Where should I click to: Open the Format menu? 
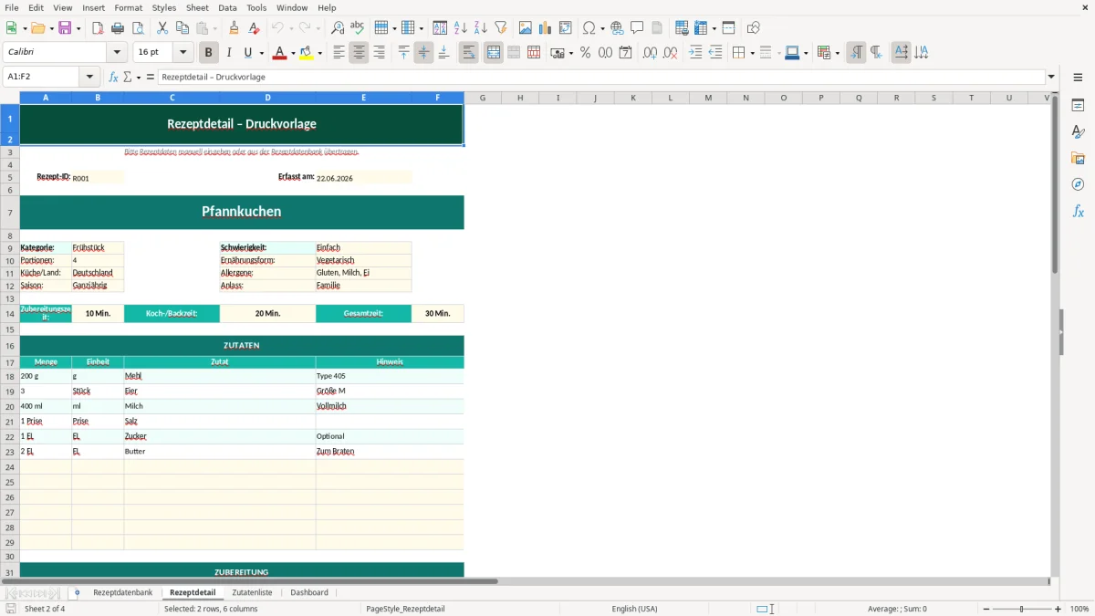[128, 7]
